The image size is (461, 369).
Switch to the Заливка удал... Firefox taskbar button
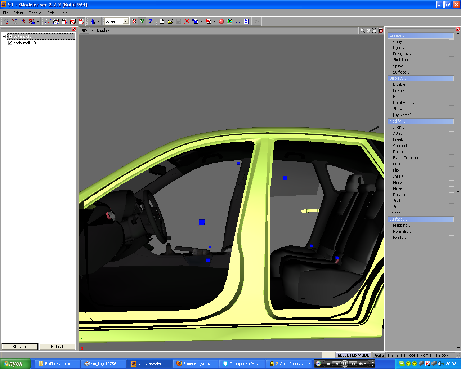(x=196, y=364)
